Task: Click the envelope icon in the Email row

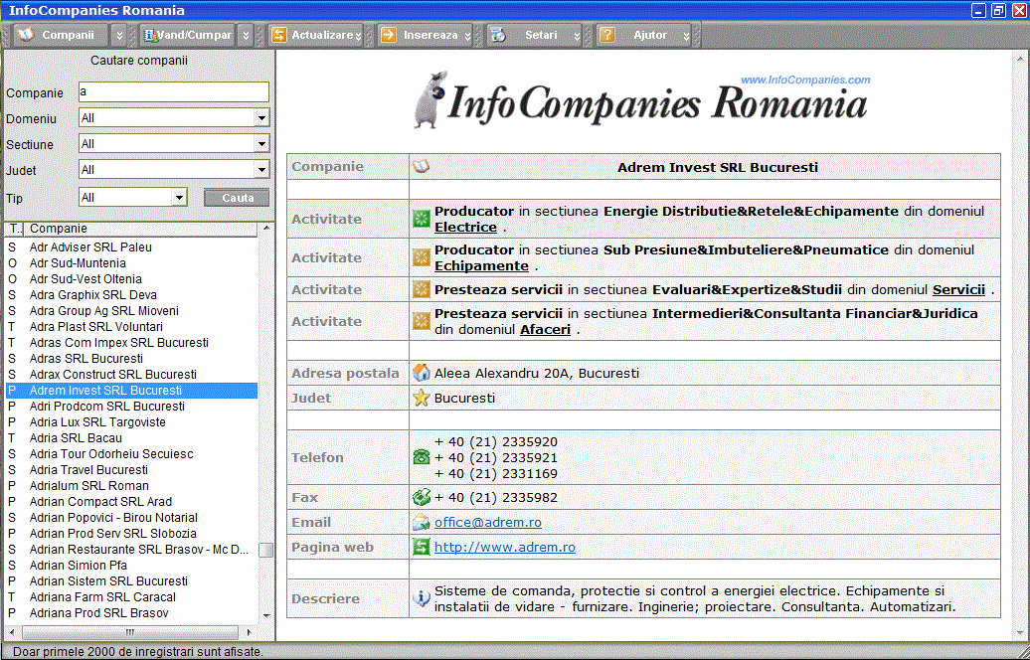Action: (x=422, y=522)
